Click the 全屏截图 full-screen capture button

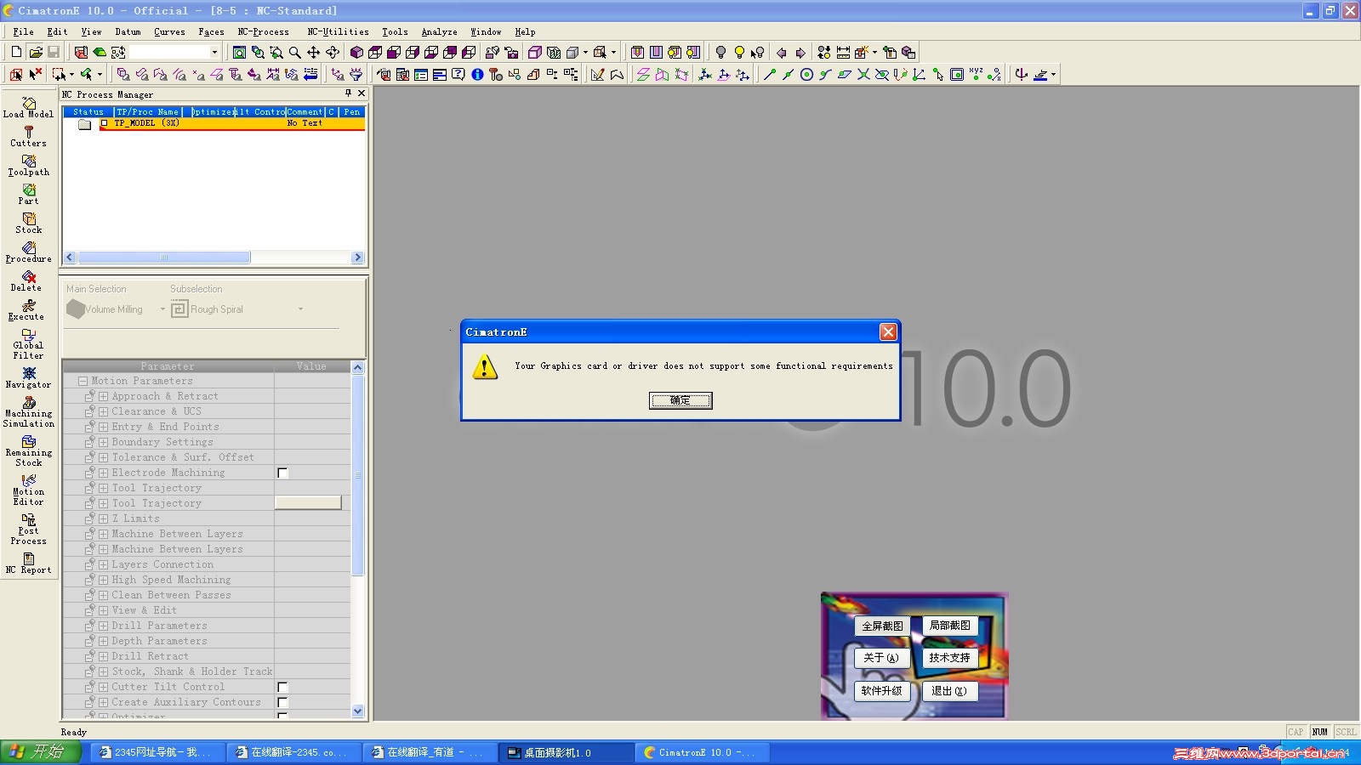point(882,626)
